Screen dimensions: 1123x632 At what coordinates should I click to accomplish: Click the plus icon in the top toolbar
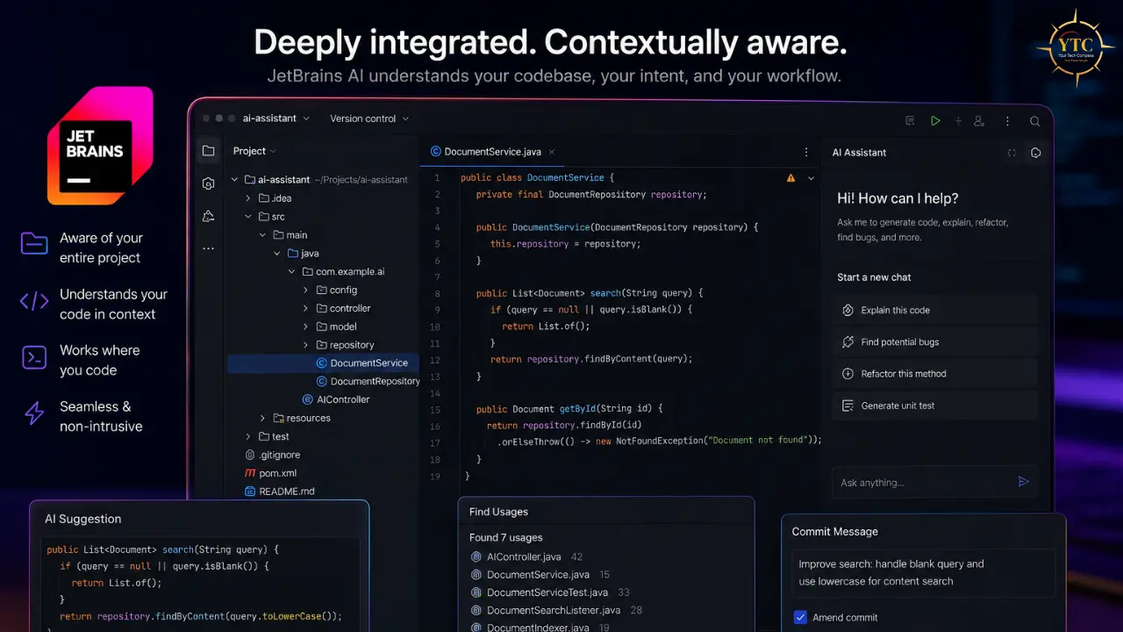click(x=958, y=121)
